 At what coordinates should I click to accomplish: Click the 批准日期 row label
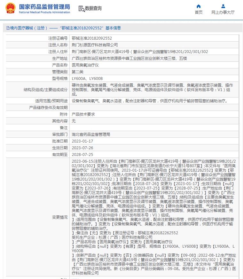coord(60,141)
